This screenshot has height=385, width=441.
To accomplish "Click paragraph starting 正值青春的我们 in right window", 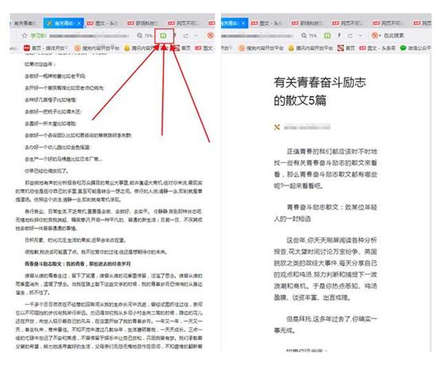I will [x=326, y=169].
